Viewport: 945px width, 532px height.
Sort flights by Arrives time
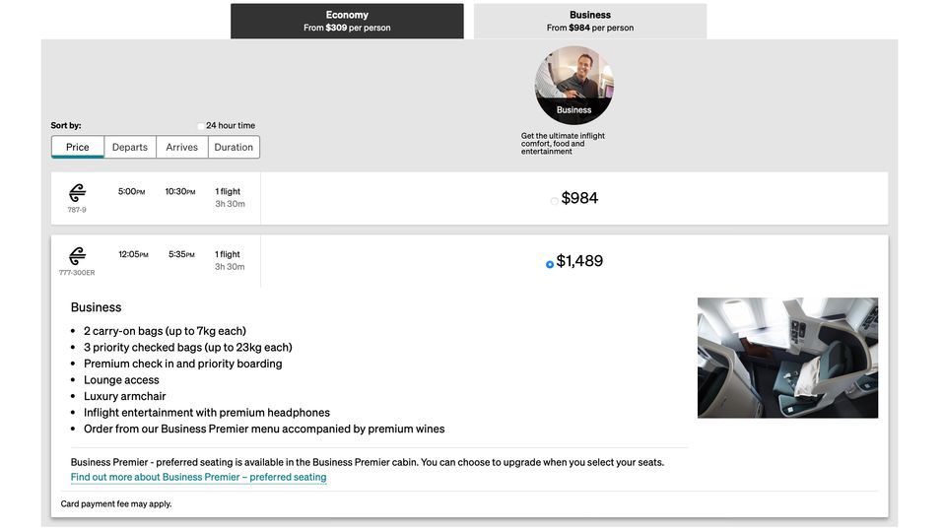pyautogui.click(x=182, y=147)
